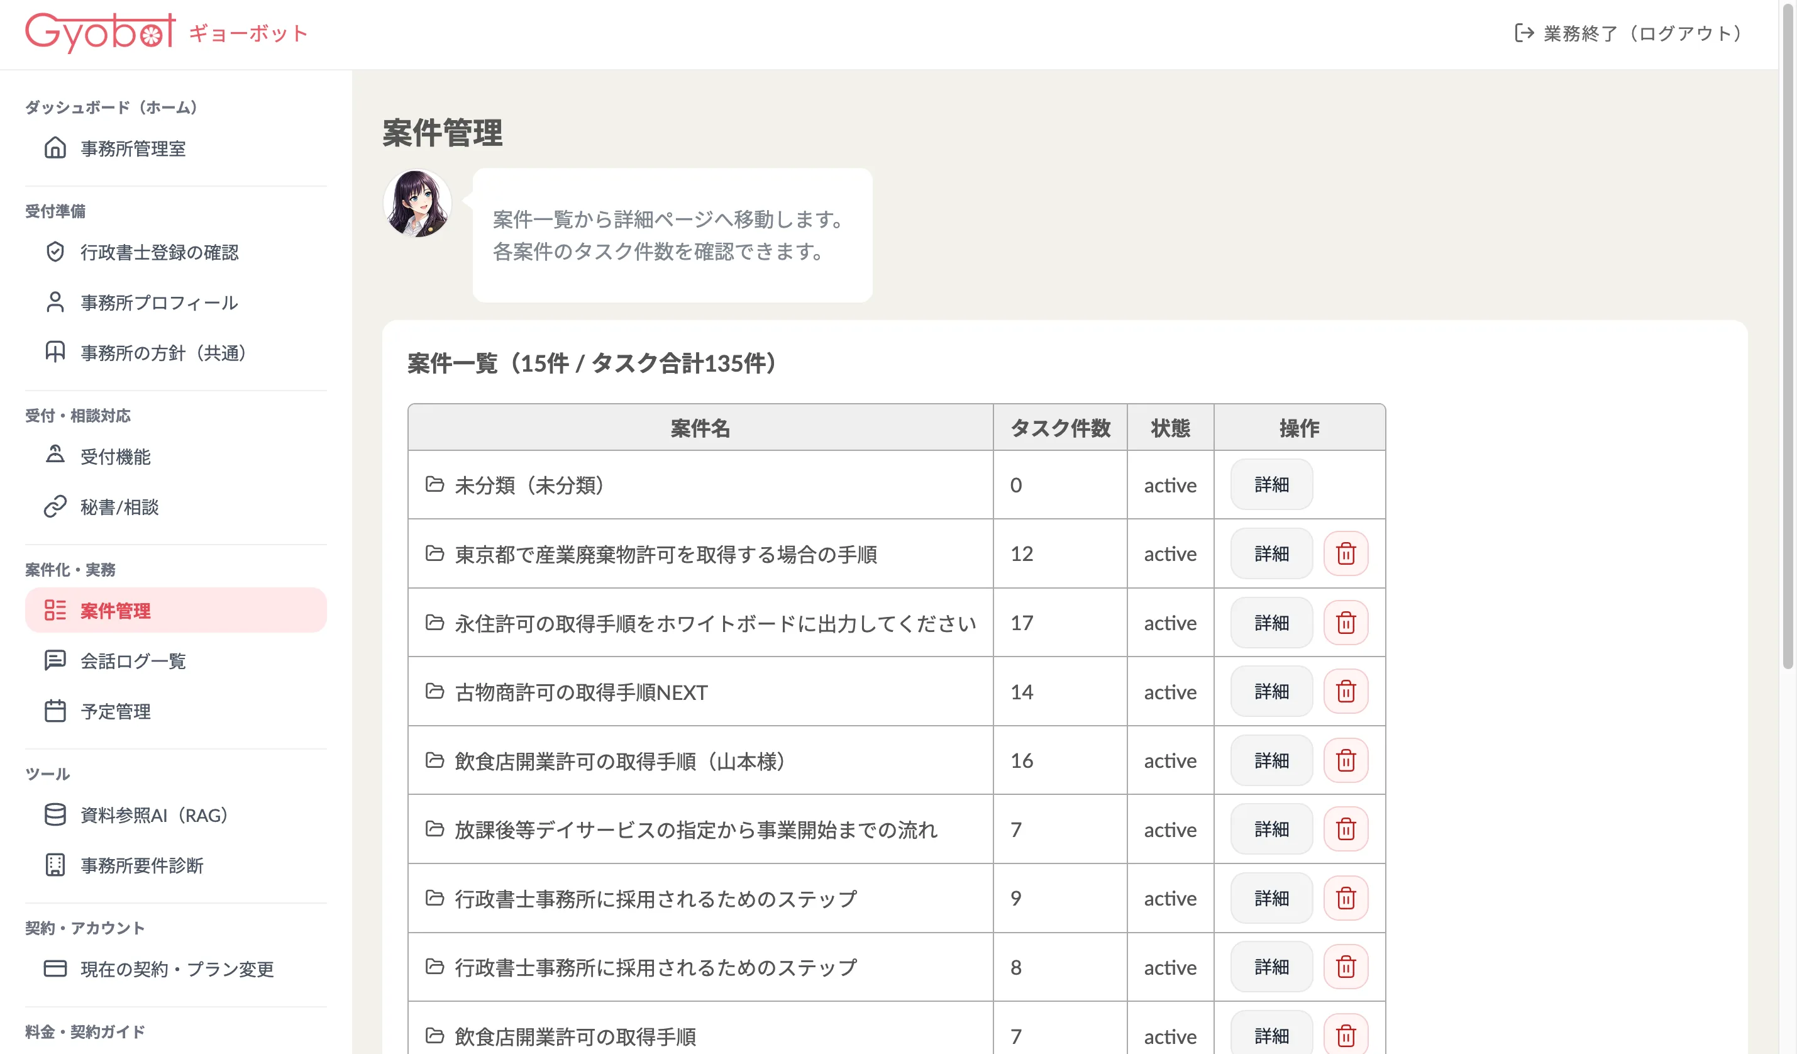
Task: Open 詳細 for 未分類 case
Action: (x=1271, y=485)
